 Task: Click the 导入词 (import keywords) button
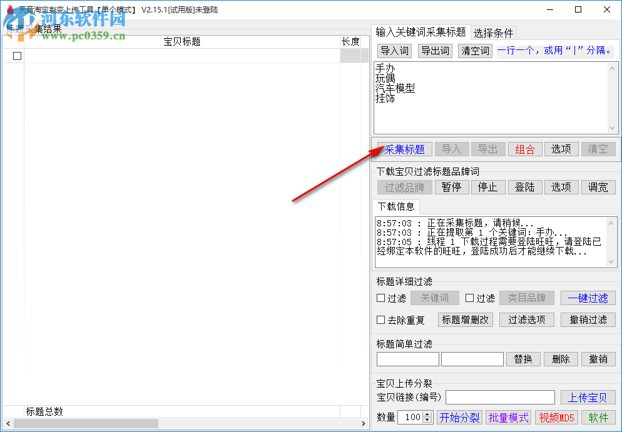[x=394, y=50]
